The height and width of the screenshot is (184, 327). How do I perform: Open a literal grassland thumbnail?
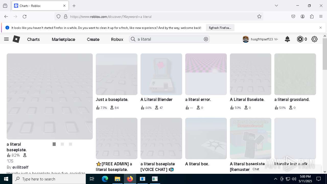point(295,74)
